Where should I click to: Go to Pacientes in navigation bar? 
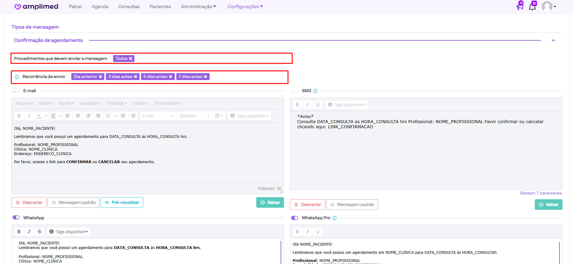(x=160, y=7)
